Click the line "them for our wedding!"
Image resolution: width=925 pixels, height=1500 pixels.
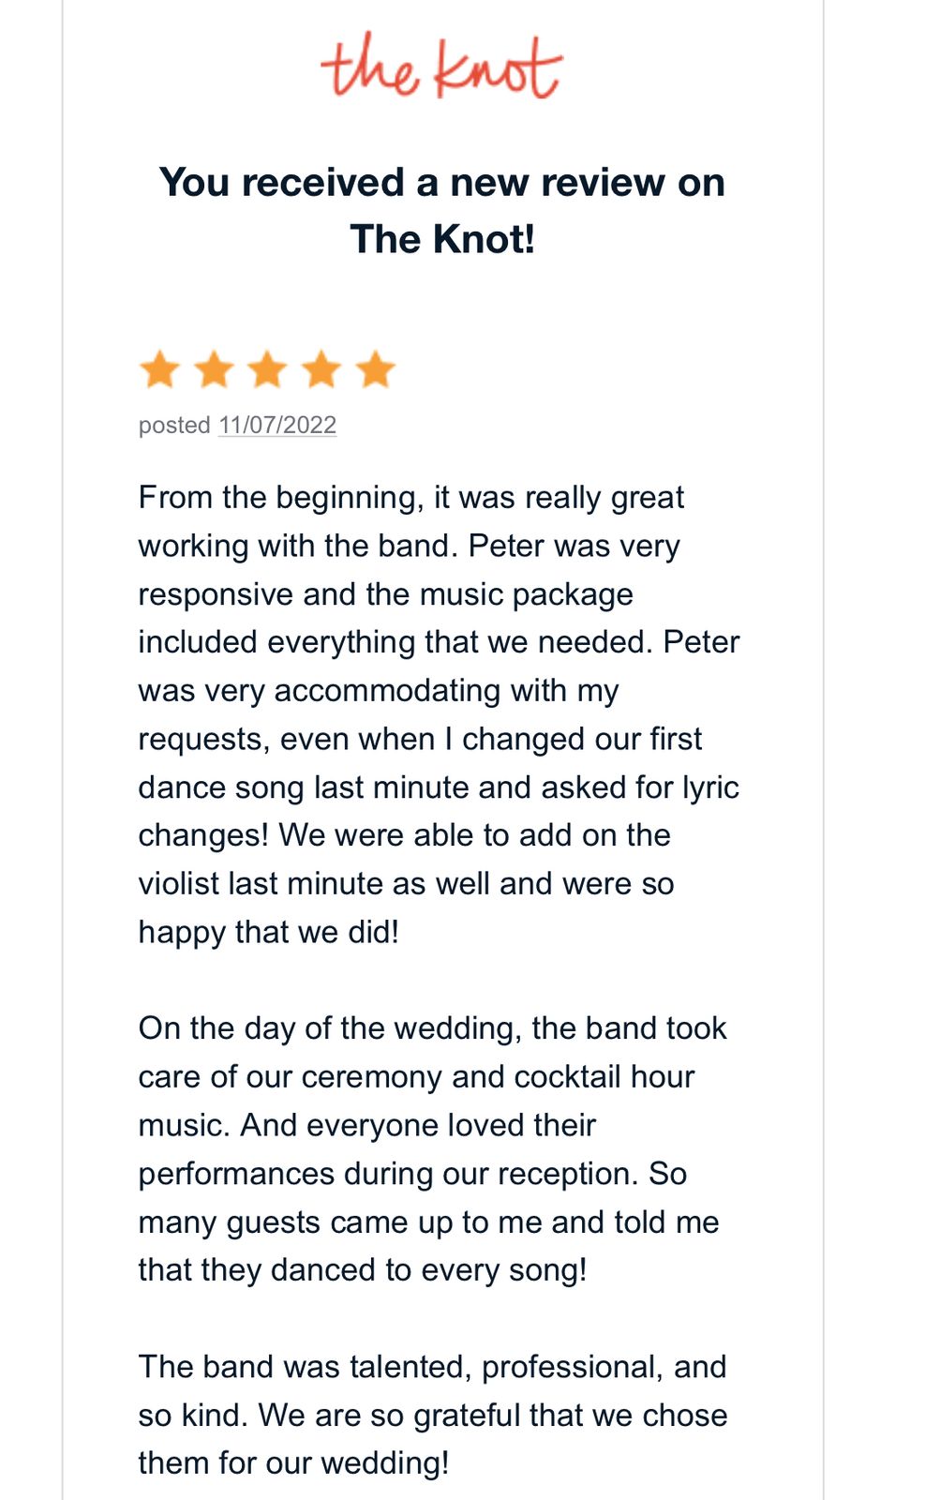[x=293, y=1462]
